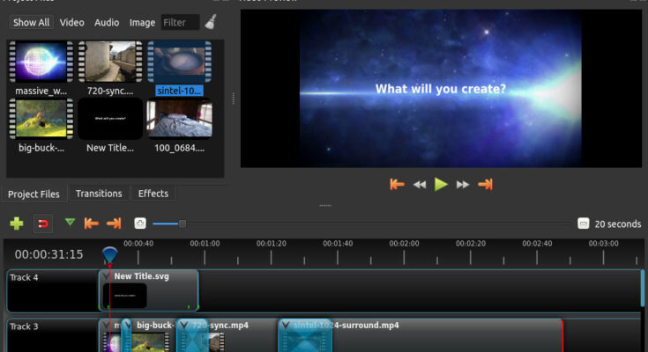The width and height of the screenshot is (648, 352).
Task: Open the New Title.svg clip menu arrow
Action: [107, 276]
